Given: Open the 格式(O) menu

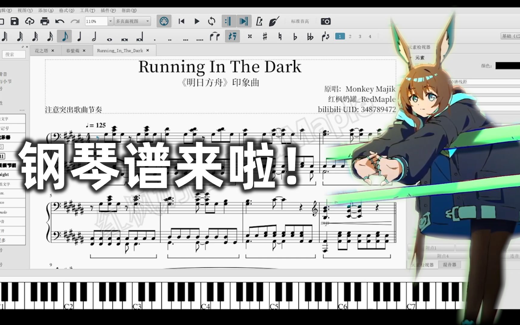Looking at the screenshot, I should (x=67, y=11).
